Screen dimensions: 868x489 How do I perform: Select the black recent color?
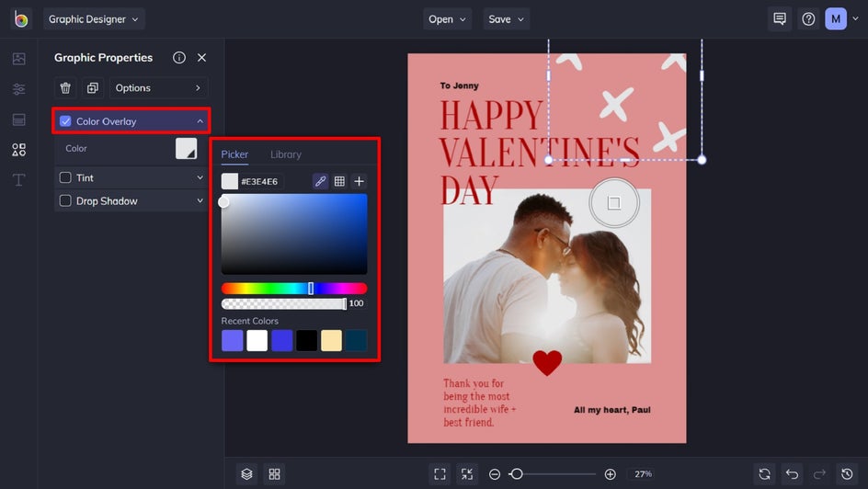pos(307,341)
